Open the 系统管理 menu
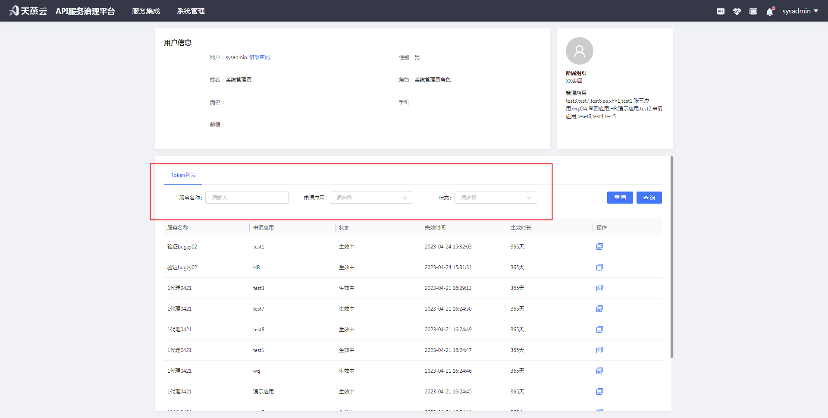828x418 pixels. coord(191,11)
